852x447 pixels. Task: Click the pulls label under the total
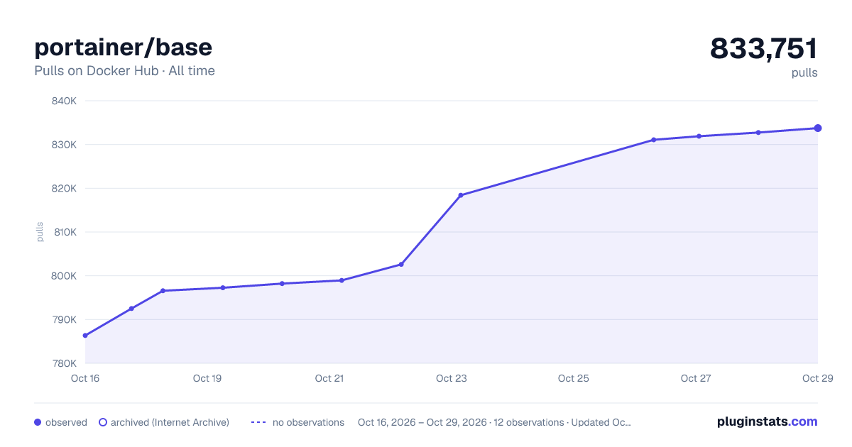804,72
